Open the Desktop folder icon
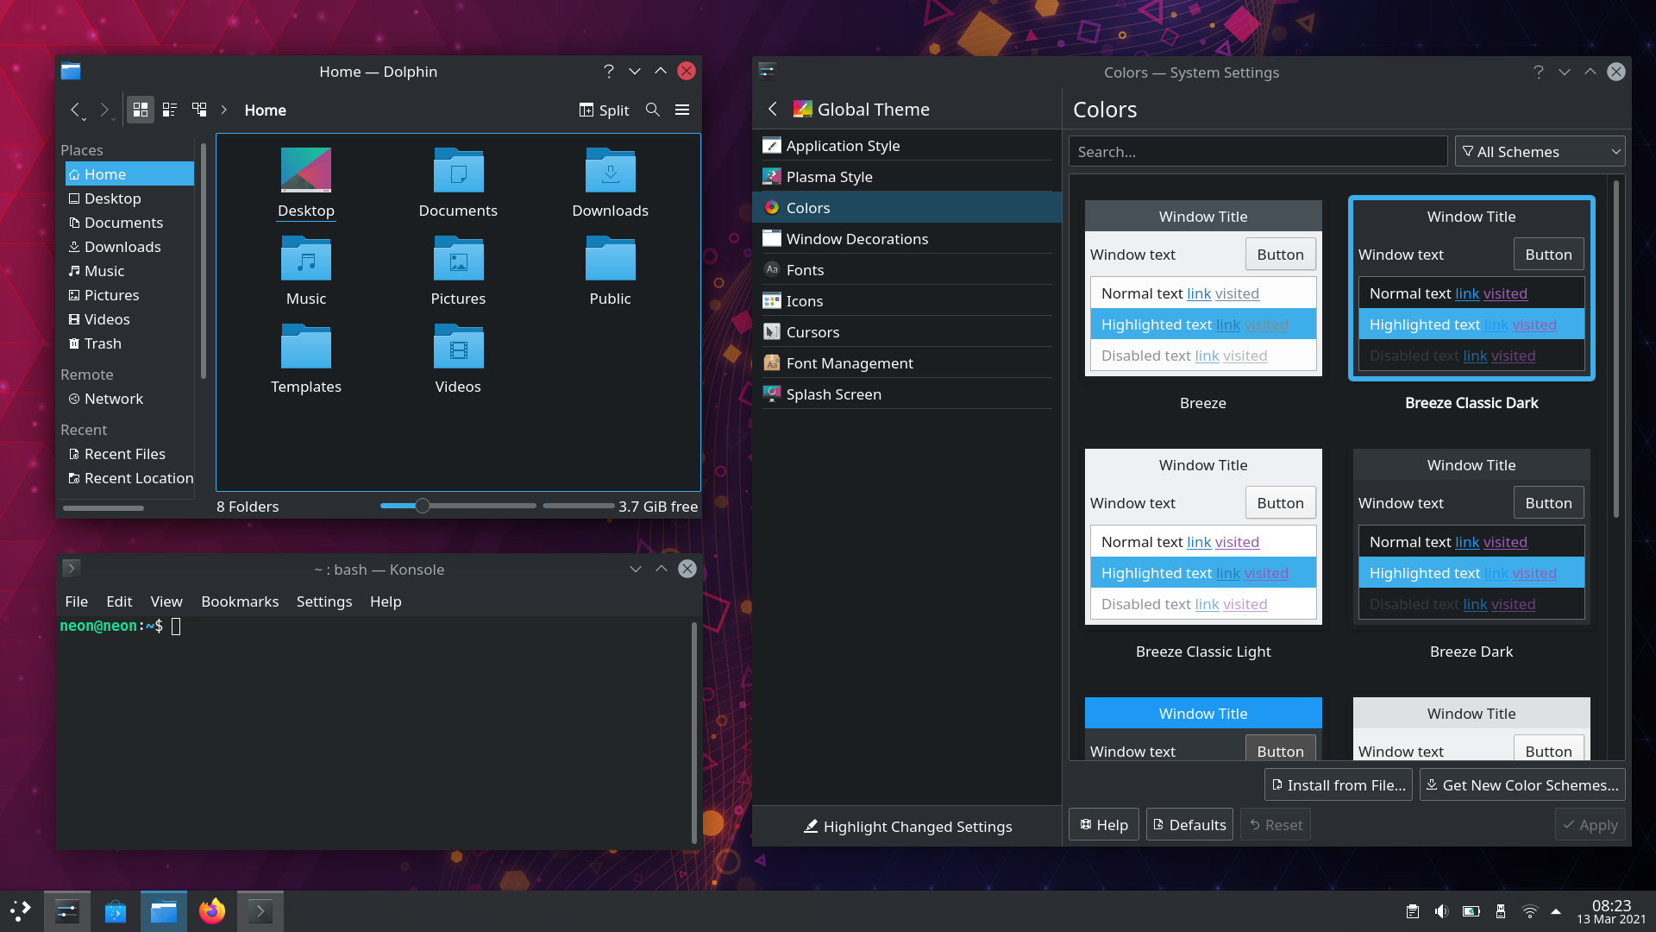Viewport: 1656px width, 932px height. click(306, 170)
